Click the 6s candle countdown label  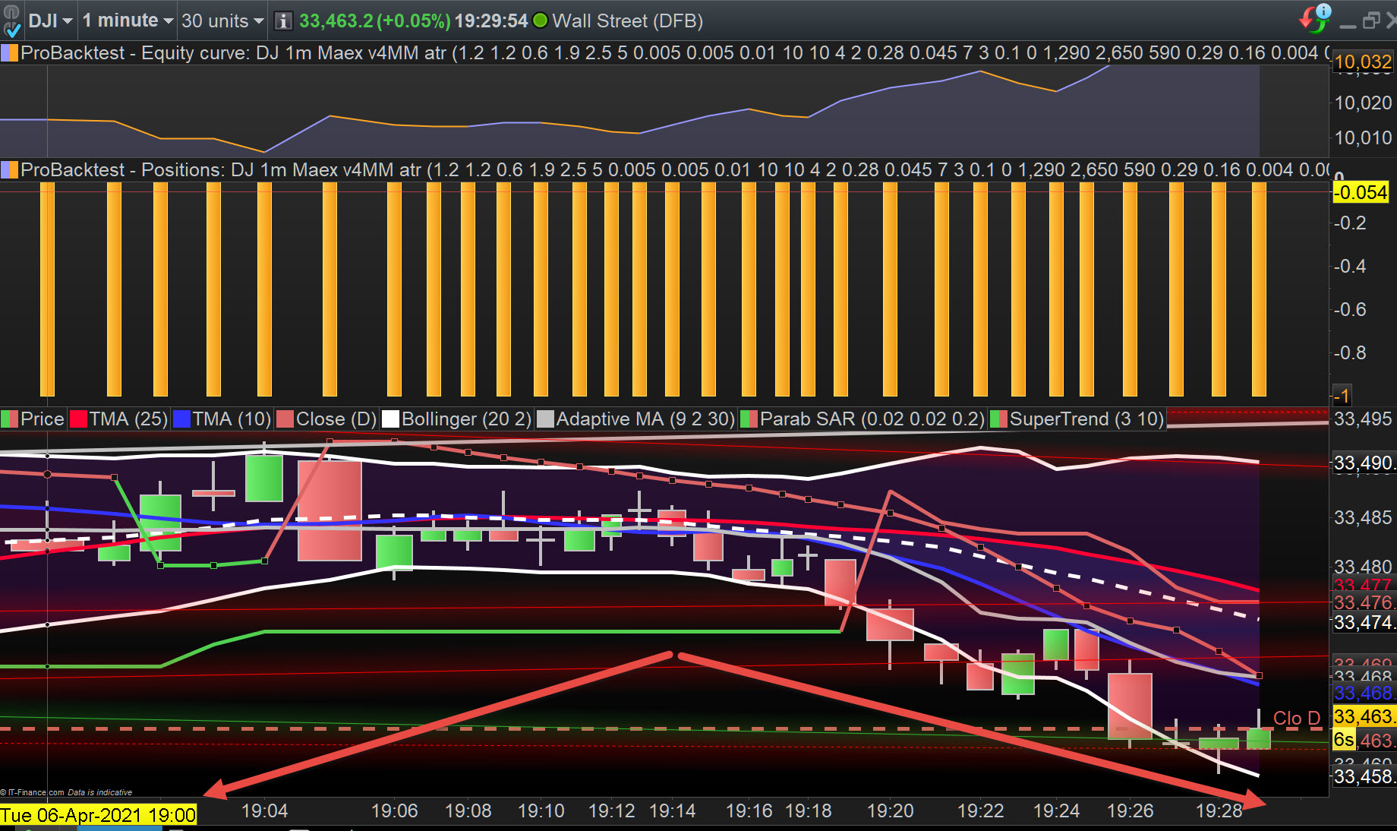coord(1343,740)
